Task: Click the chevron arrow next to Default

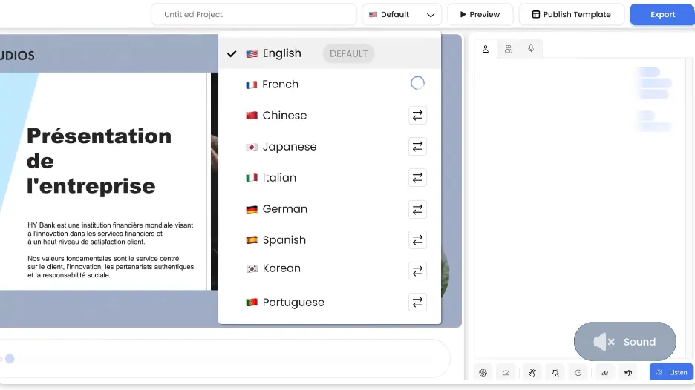Action: click(x=431, y=15)
